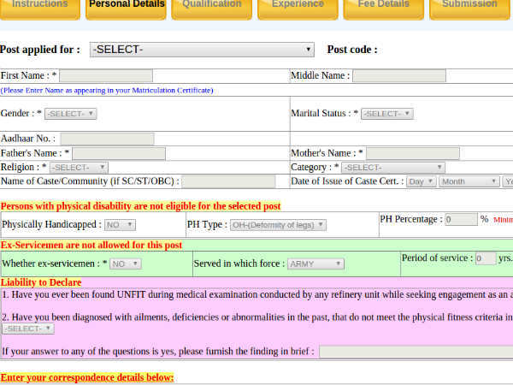Go to the Qualification tab
The width and height of the screenshot is (513, 385).
click(212, 9)
